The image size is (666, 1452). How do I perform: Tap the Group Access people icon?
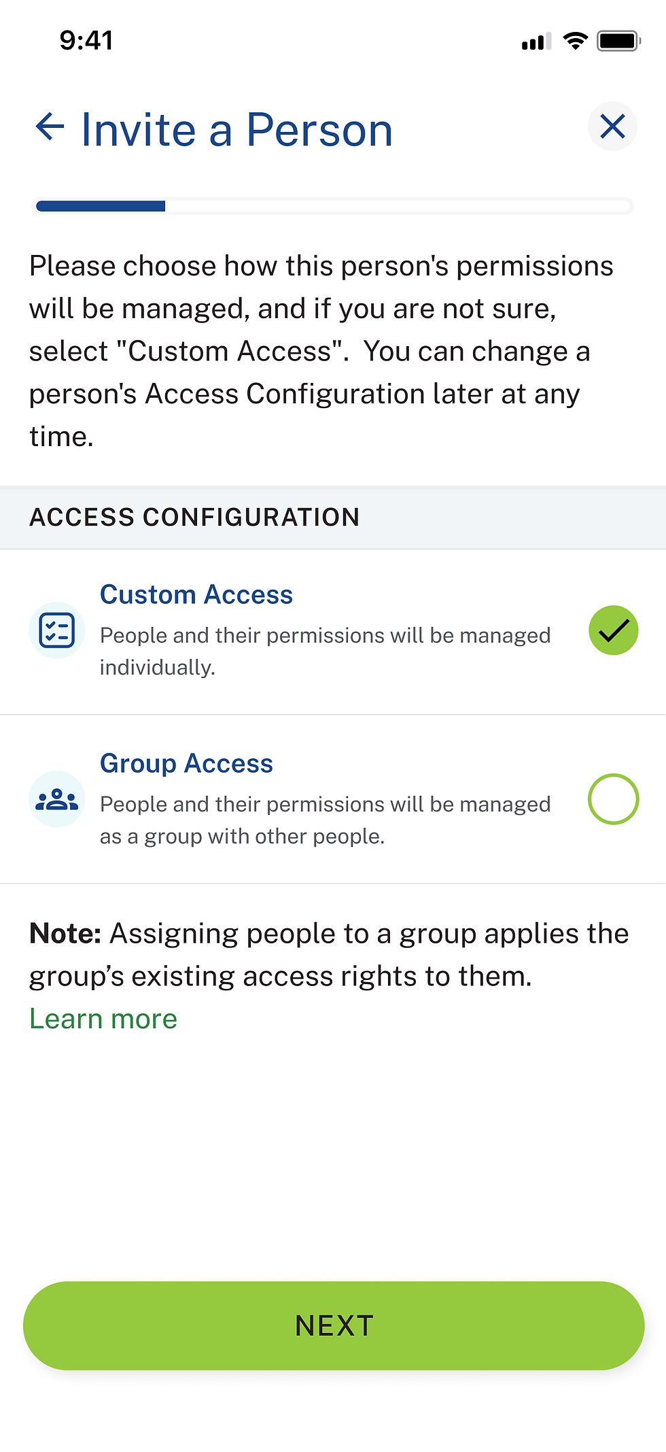(57, 799)
